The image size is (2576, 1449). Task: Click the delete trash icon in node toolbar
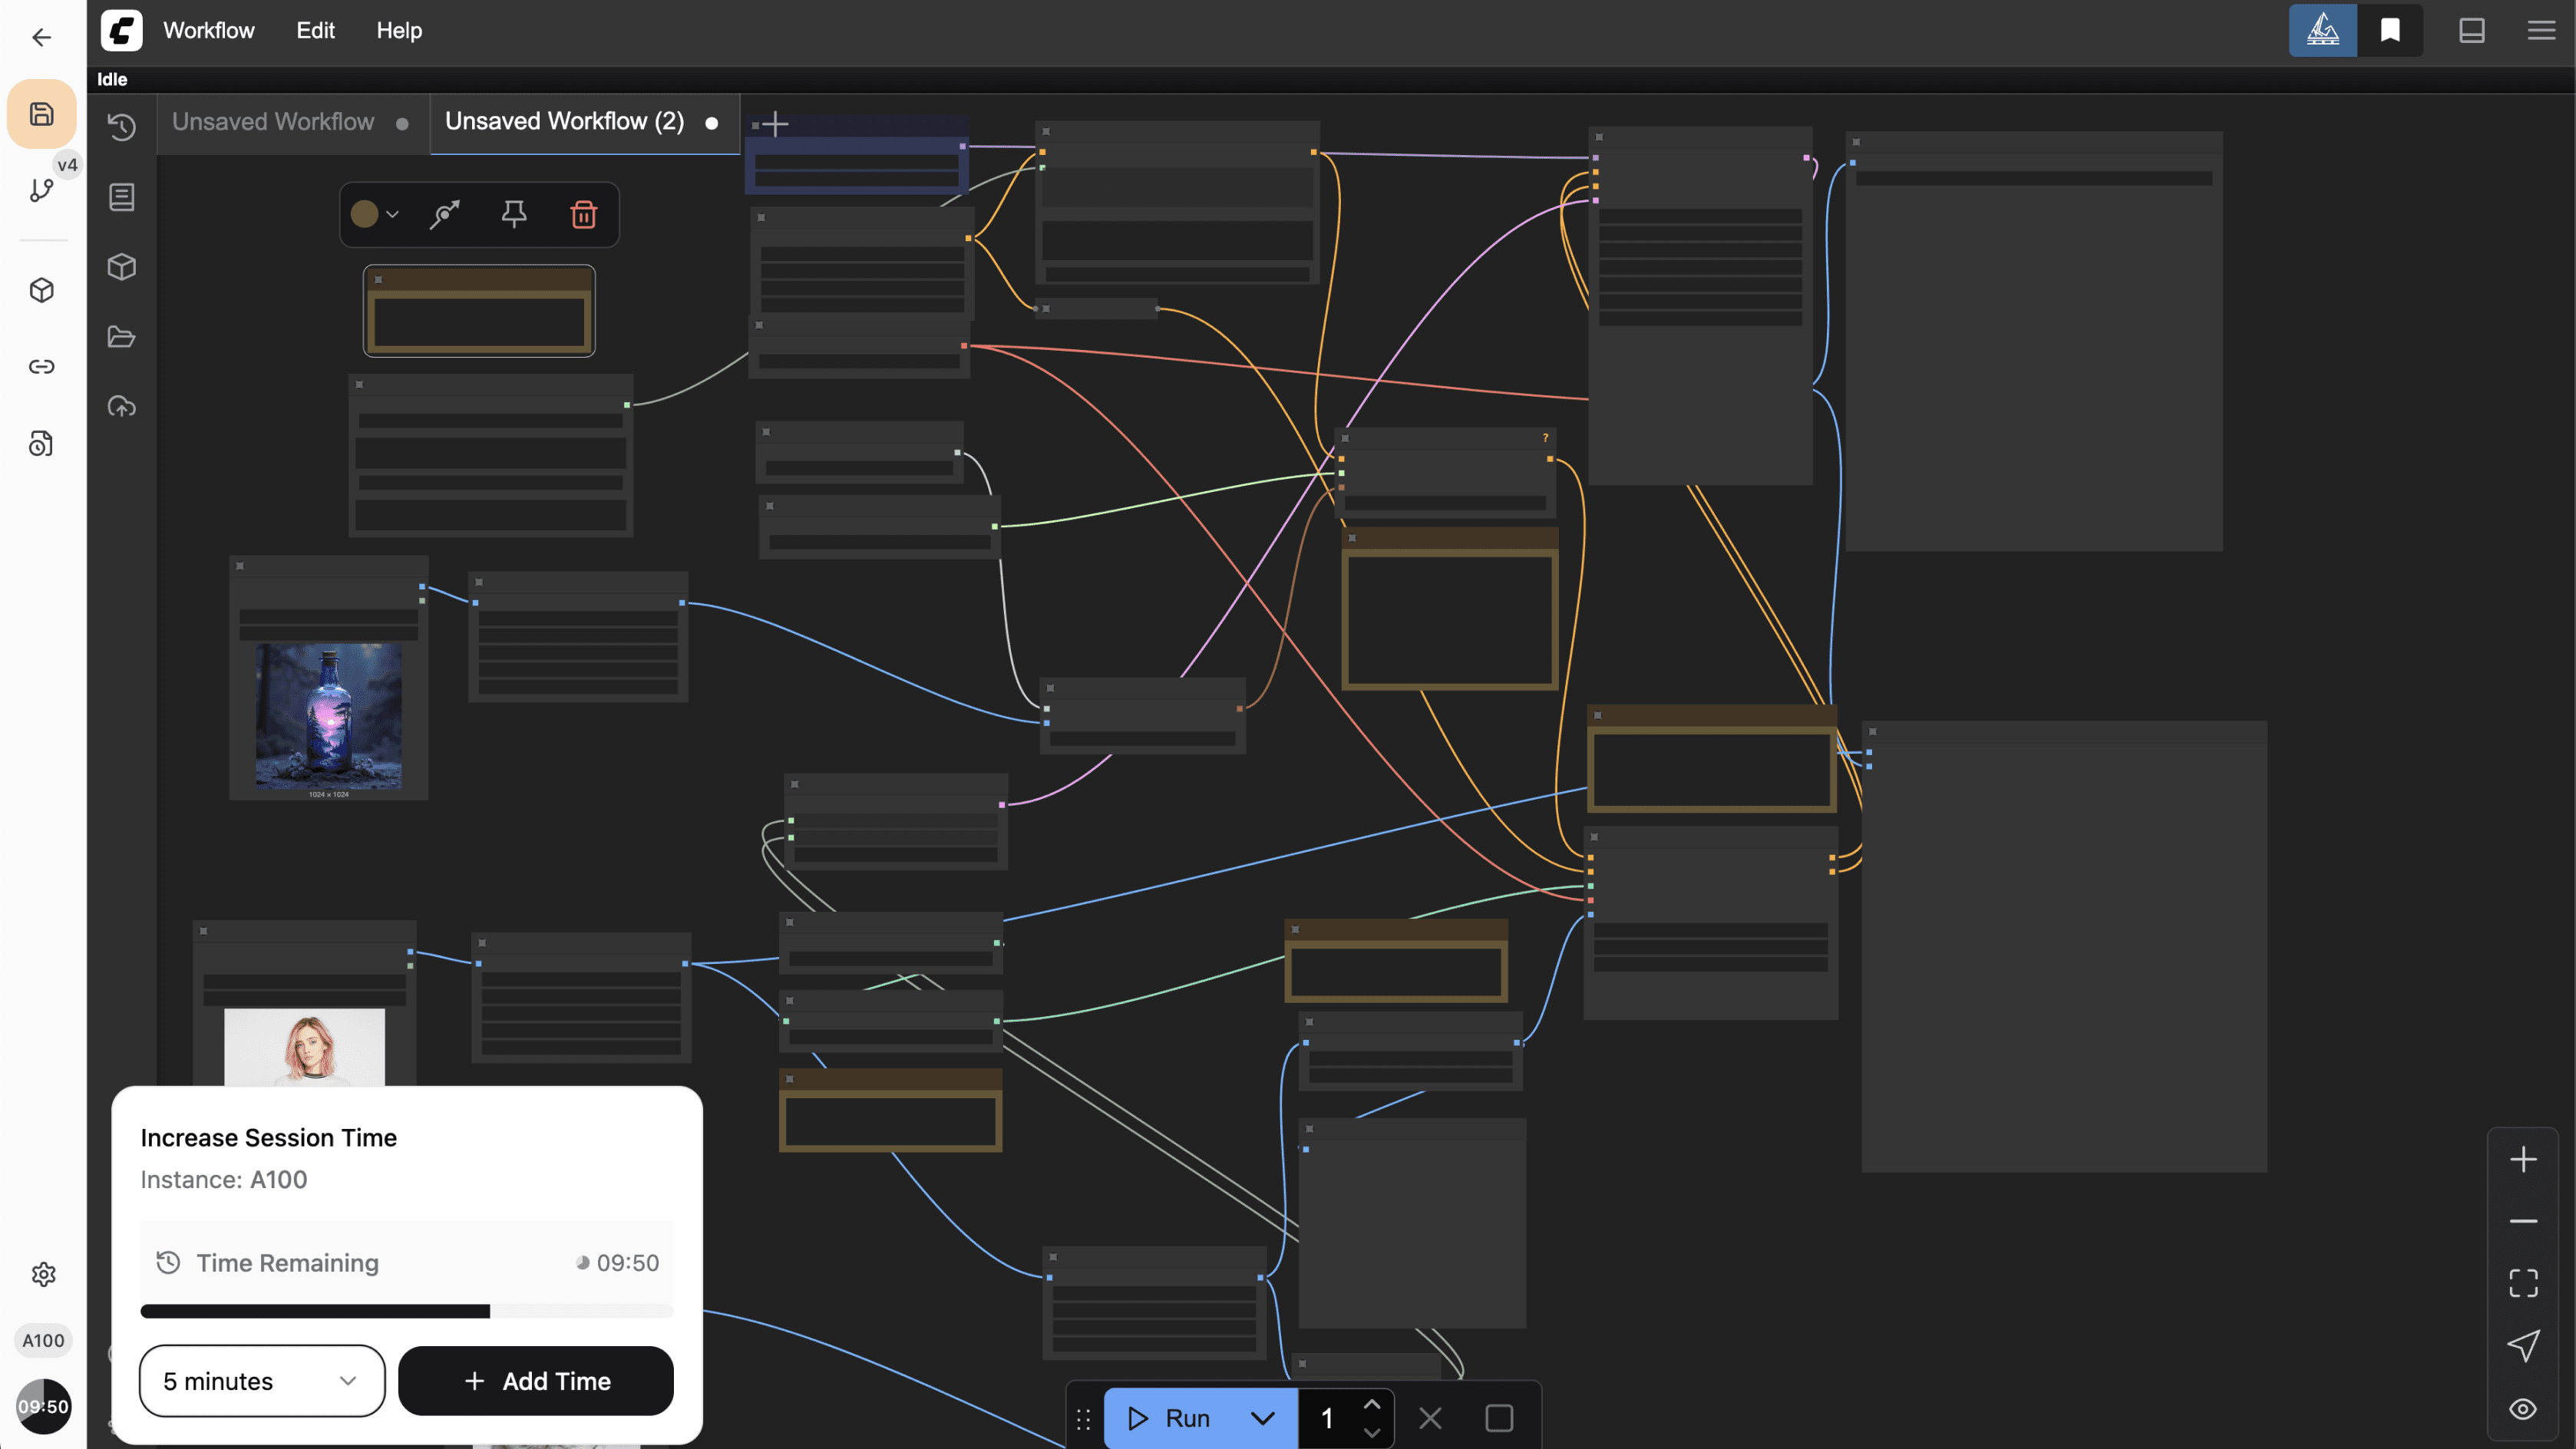[x=583, y=214]
